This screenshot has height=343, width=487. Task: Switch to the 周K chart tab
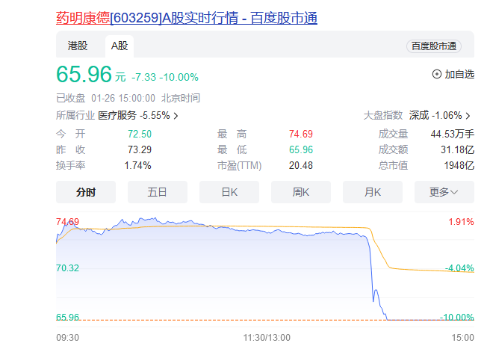[301, 192]
